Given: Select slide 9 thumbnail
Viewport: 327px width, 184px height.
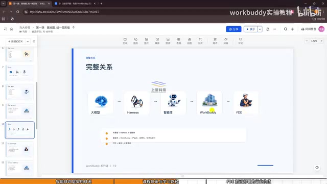Looking at the screenshot, I should pos(19,111).
